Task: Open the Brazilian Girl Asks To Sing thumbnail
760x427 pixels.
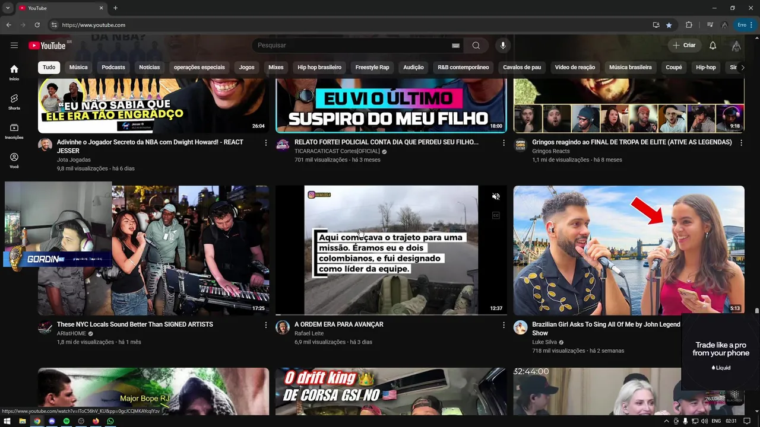Action: point(629,250)
